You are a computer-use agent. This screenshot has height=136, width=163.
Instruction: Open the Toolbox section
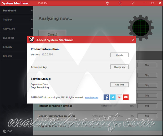coord(17,19)
